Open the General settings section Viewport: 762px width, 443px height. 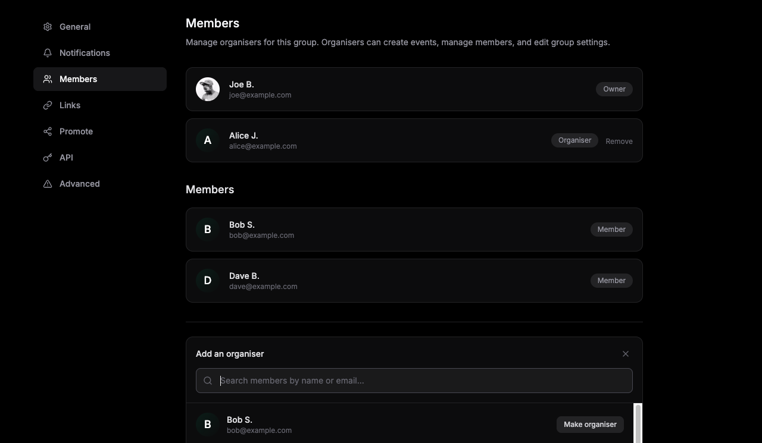[x=75, y=27]
